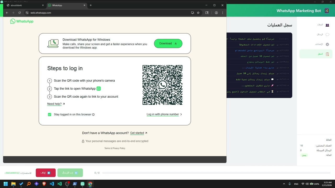The width and height of the screenshot is (335, 188).
Task: Open the Chrome profile avatar
Action: pyautogui.click(x=216, y=13)
